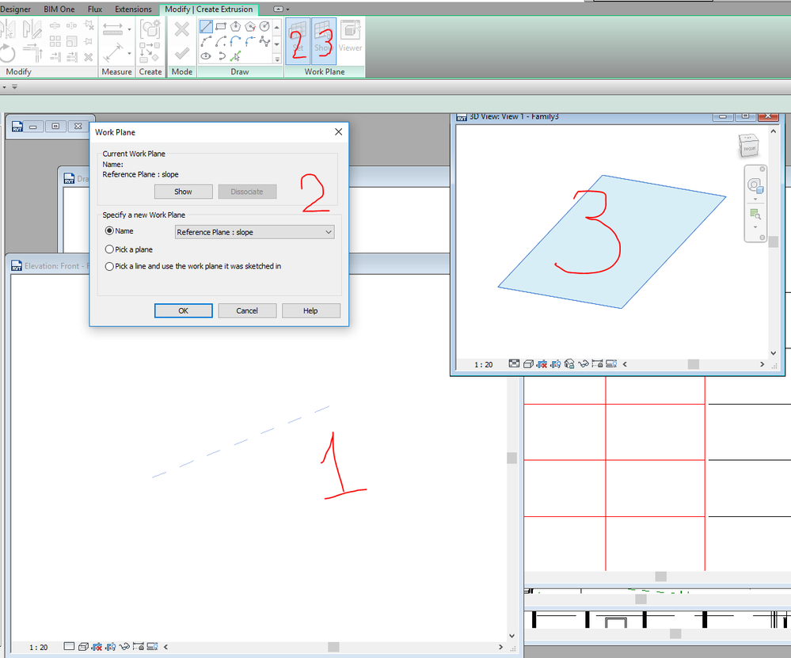Click Cancel in Work Plane dialog
This screenshot has height=658, width=791.
click(247, 311)
